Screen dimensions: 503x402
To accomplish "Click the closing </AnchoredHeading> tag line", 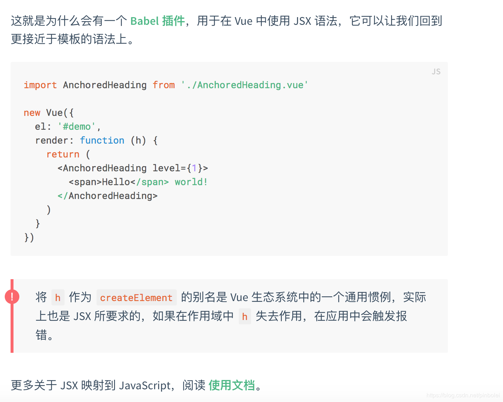I will (x=108, y=196).
